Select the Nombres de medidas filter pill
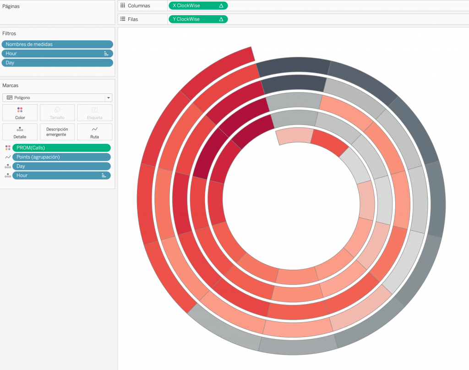This screenshot has height=370, width=469. 57,44
